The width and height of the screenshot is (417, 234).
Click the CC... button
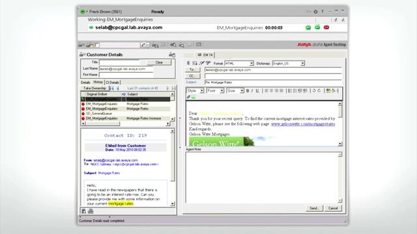(x=193, y=76)
